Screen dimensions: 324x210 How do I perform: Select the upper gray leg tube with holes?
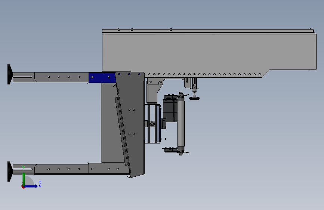(62, 77)
